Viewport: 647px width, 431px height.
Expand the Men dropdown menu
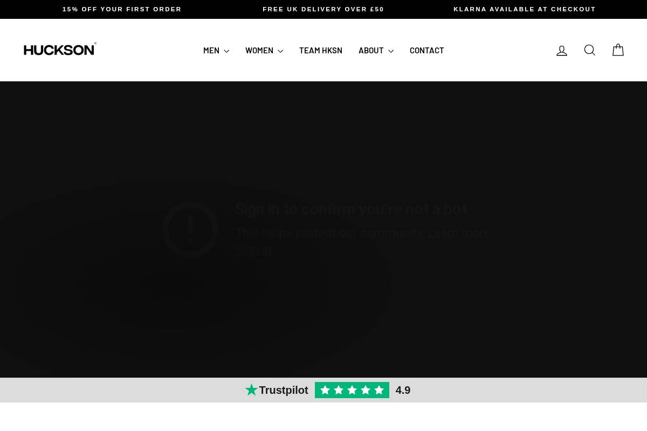click(216, 51)
